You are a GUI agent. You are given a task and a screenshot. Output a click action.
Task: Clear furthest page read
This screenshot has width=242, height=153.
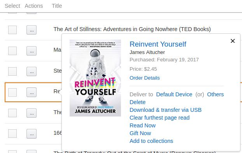[x=160, y=118]
